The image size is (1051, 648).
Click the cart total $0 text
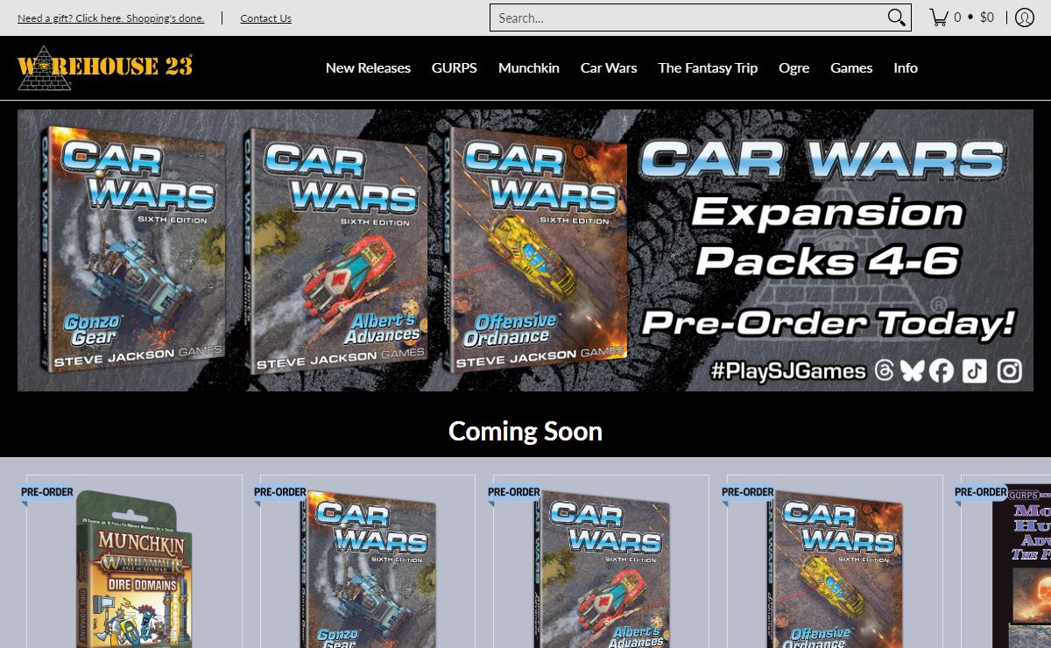pyautogui.click(x=987, y=18)
